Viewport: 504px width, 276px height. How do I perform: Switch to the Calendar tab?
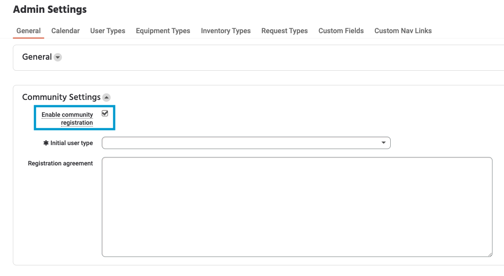pos(65,31)
